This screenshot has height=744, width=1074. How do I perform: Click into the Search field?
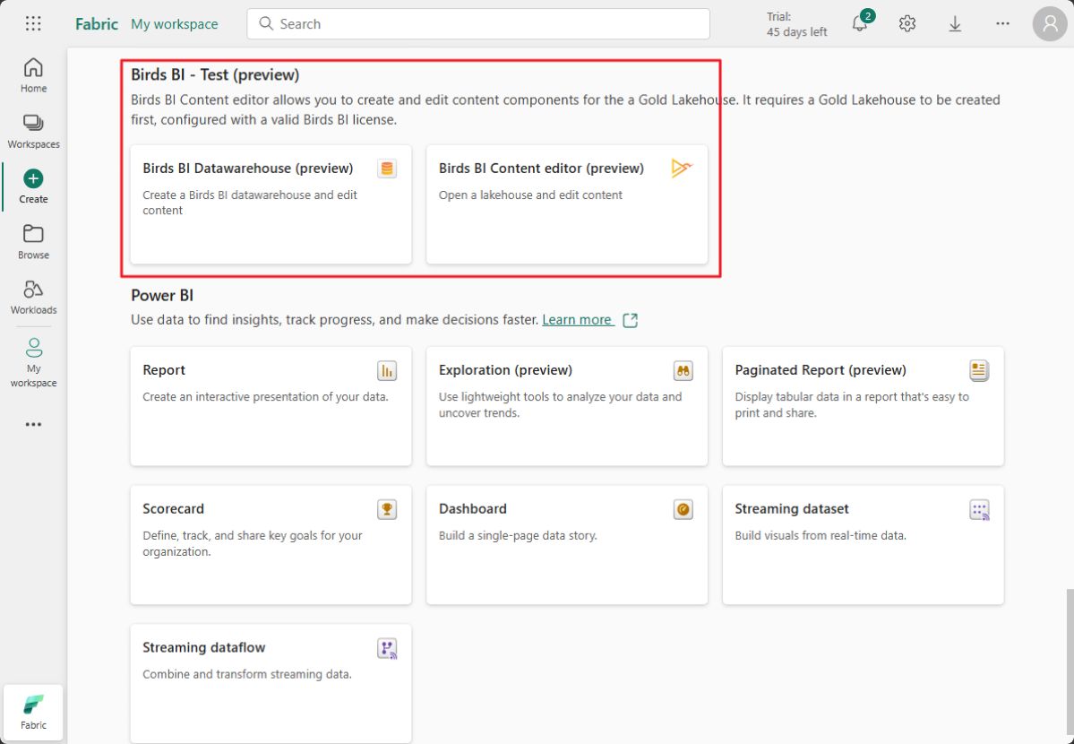(x=478, y=24)
